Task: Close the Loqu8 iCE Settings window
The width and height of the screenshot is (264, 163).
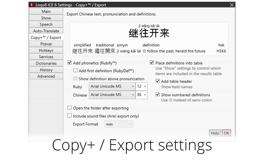Action: click(232, 5)
